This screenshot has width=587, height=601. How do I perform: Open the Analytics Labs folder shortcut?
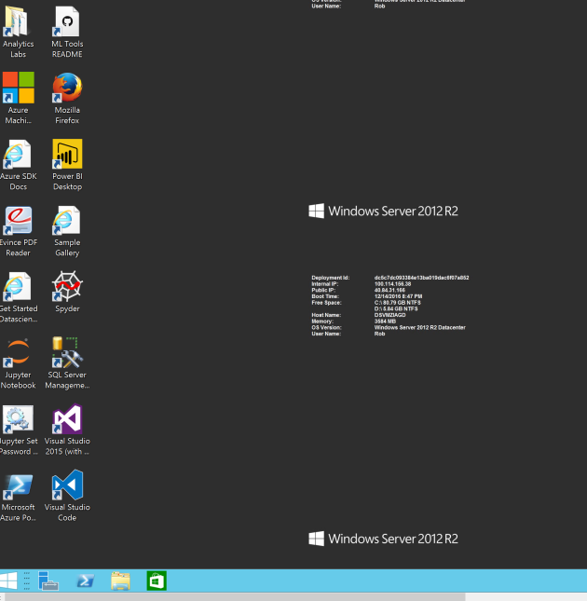tap(19, 22)
